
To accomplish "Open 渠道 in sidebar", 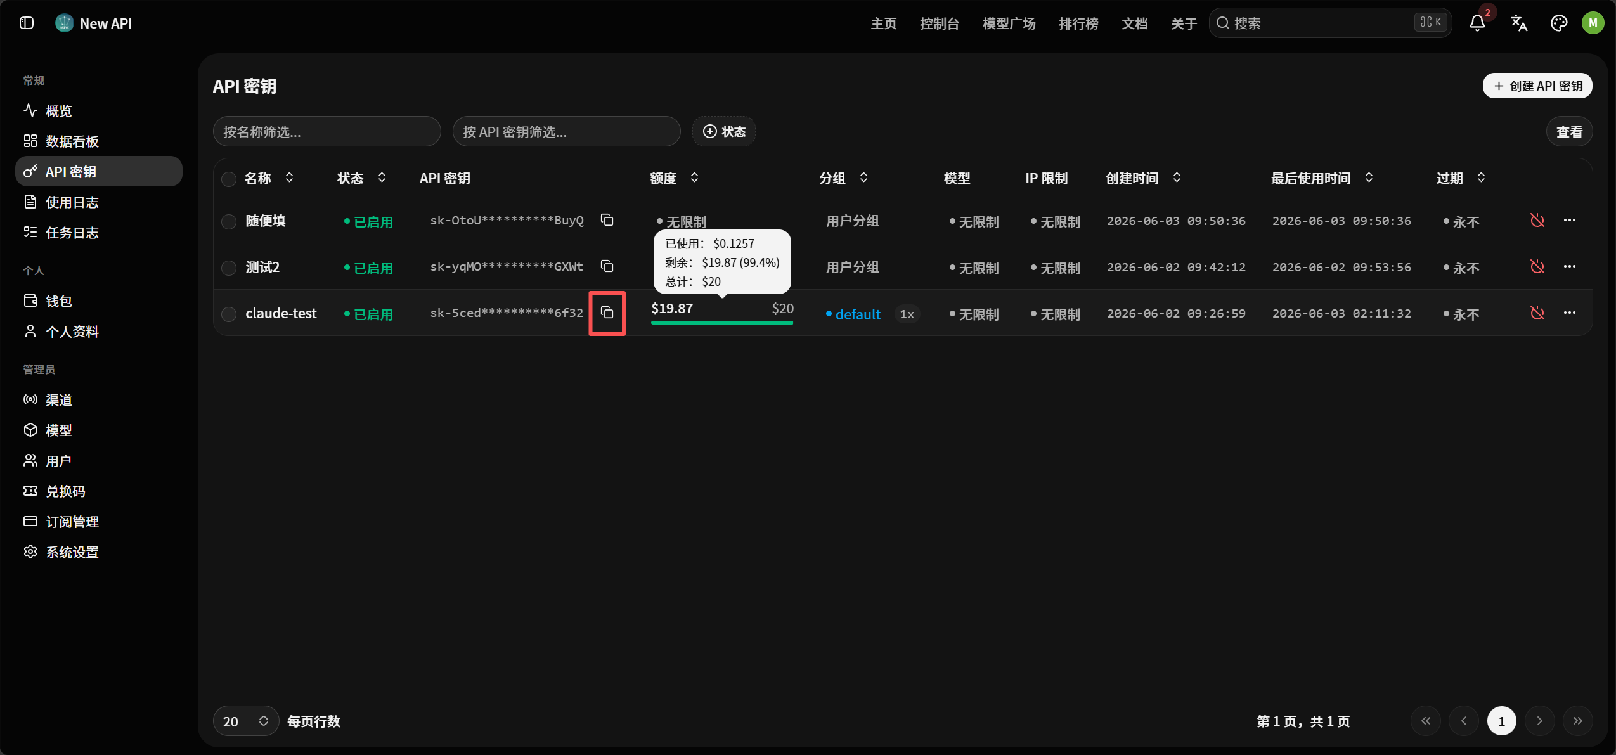I will (99, 400).
